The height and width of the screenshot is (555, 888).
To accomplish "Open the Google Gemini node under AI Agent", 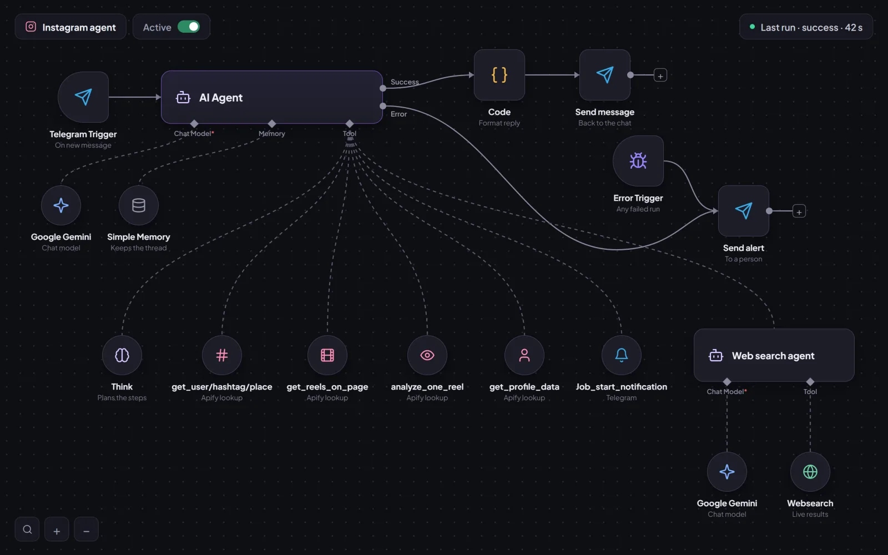I will [61, 205].
